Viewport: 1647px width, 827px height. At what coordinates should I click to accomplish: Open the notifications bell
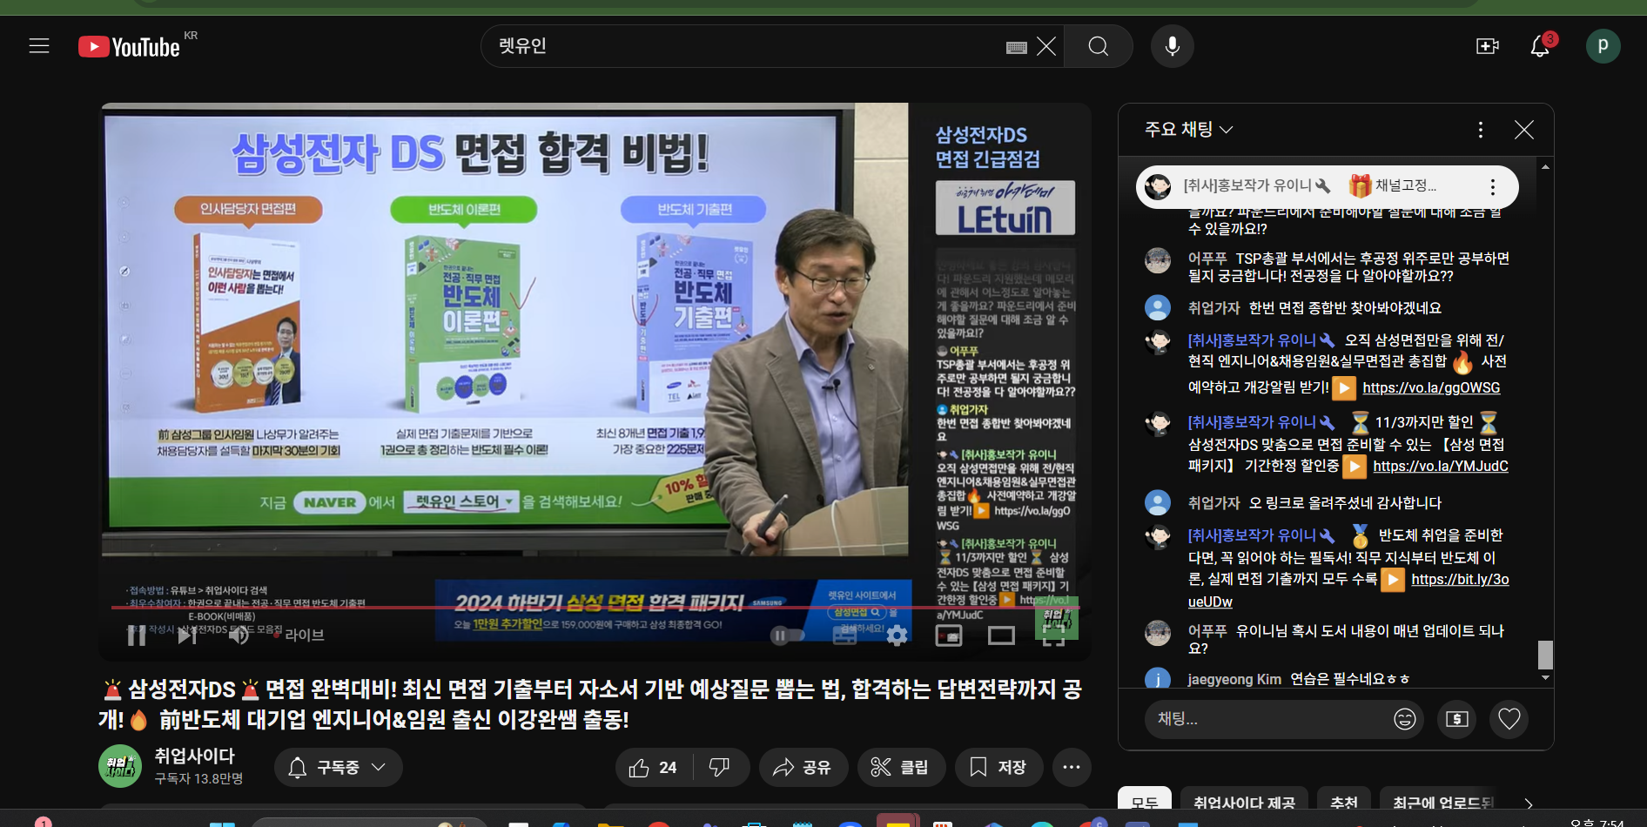pyautogui.click(x=1539, y=46)
